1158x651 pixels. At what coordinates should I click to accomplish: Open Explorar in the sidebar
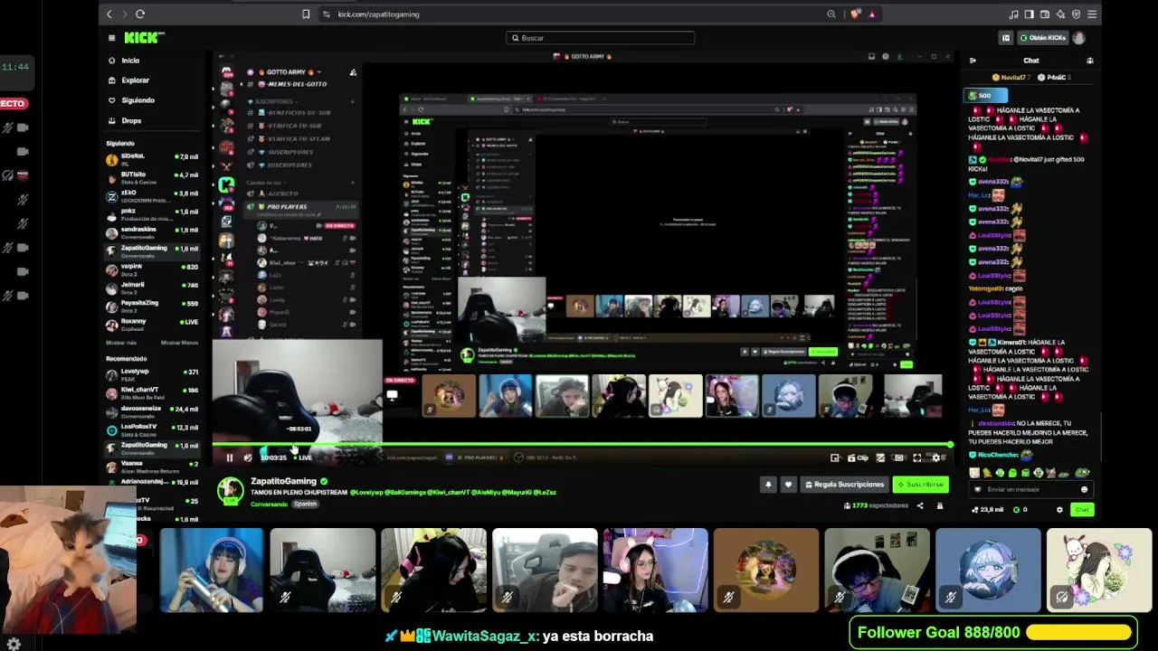pyautogui.click(x=135, y=80)
